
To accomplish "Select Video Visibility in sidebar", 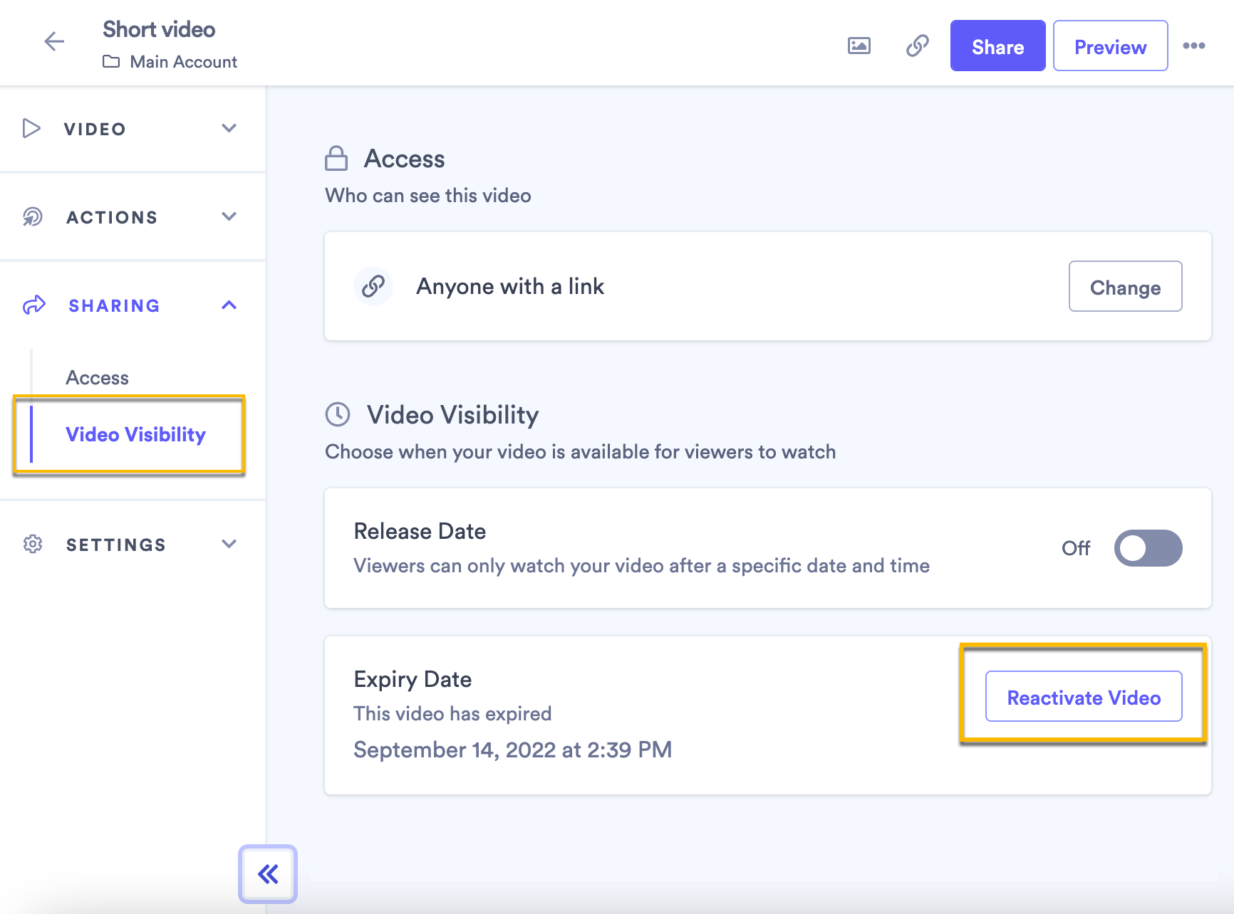I will coord(135,434).
